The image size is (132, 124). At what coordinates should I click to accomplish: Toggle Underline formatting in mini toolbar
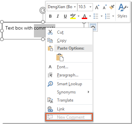65,16
